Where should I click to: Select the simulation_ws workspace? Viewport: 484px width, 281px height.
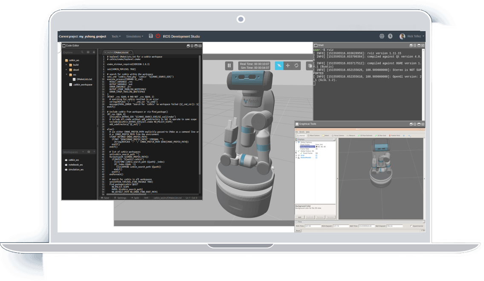pyautogui.click(x=74, y=170)
